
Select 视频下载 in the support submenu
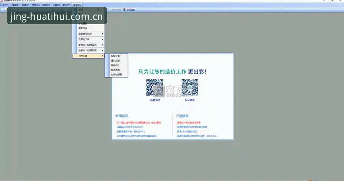[x=116, y=56]
